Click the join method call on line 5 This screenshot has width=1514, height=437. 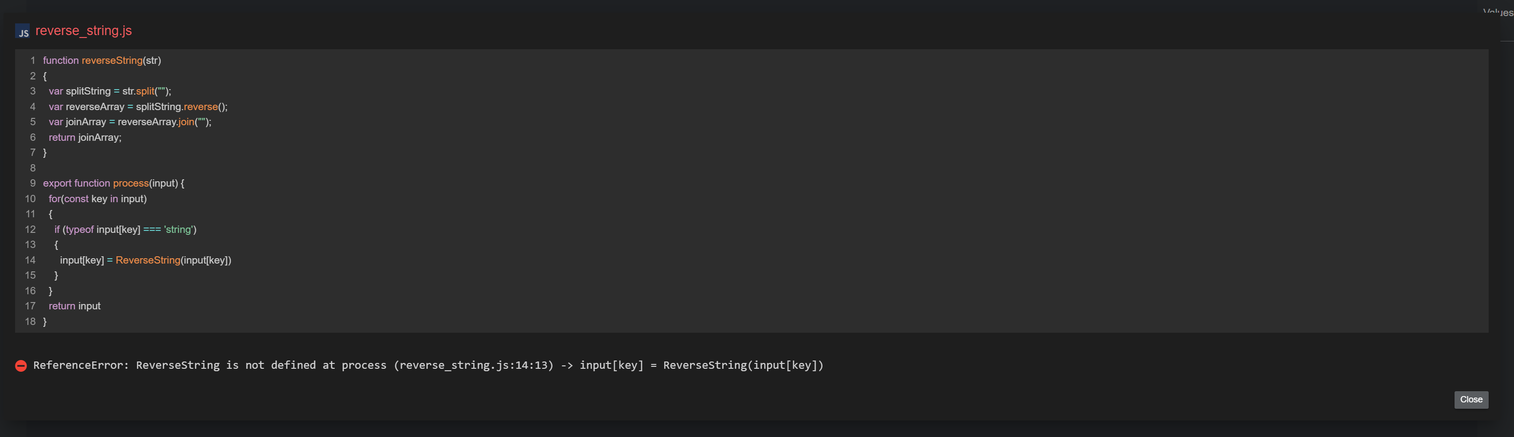tap(186, 122)
